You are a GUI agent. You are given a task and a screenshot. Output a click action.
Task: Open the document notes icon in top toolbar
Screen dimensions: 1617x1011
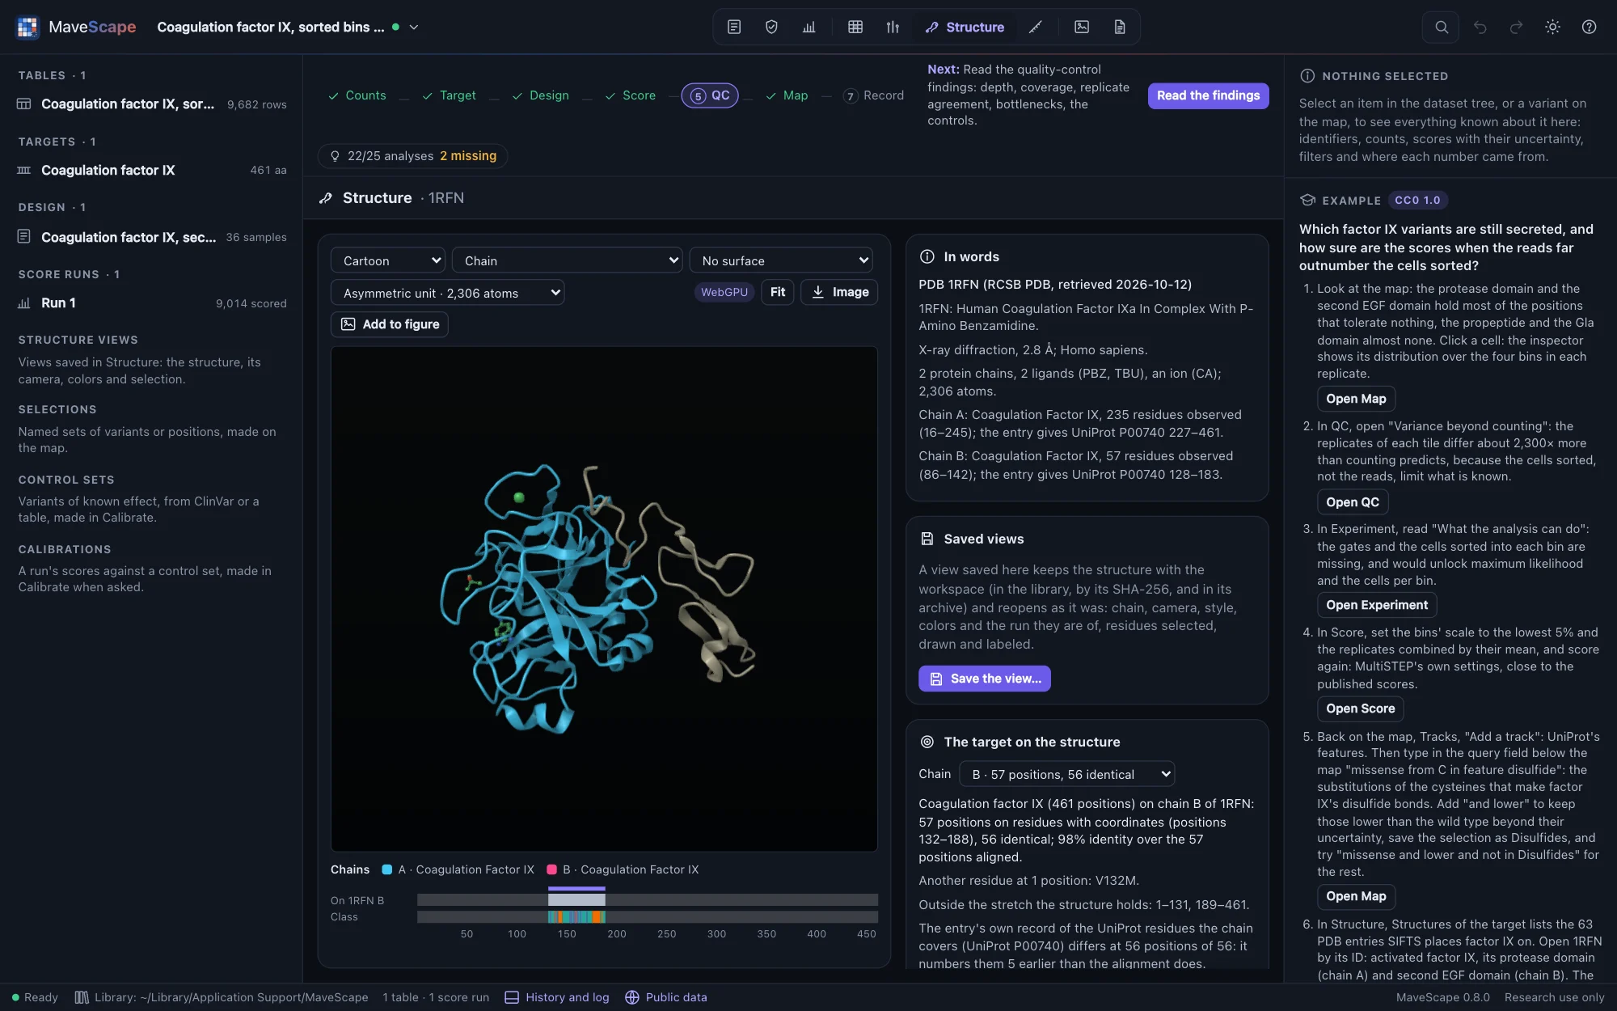[x=734, y=27]
